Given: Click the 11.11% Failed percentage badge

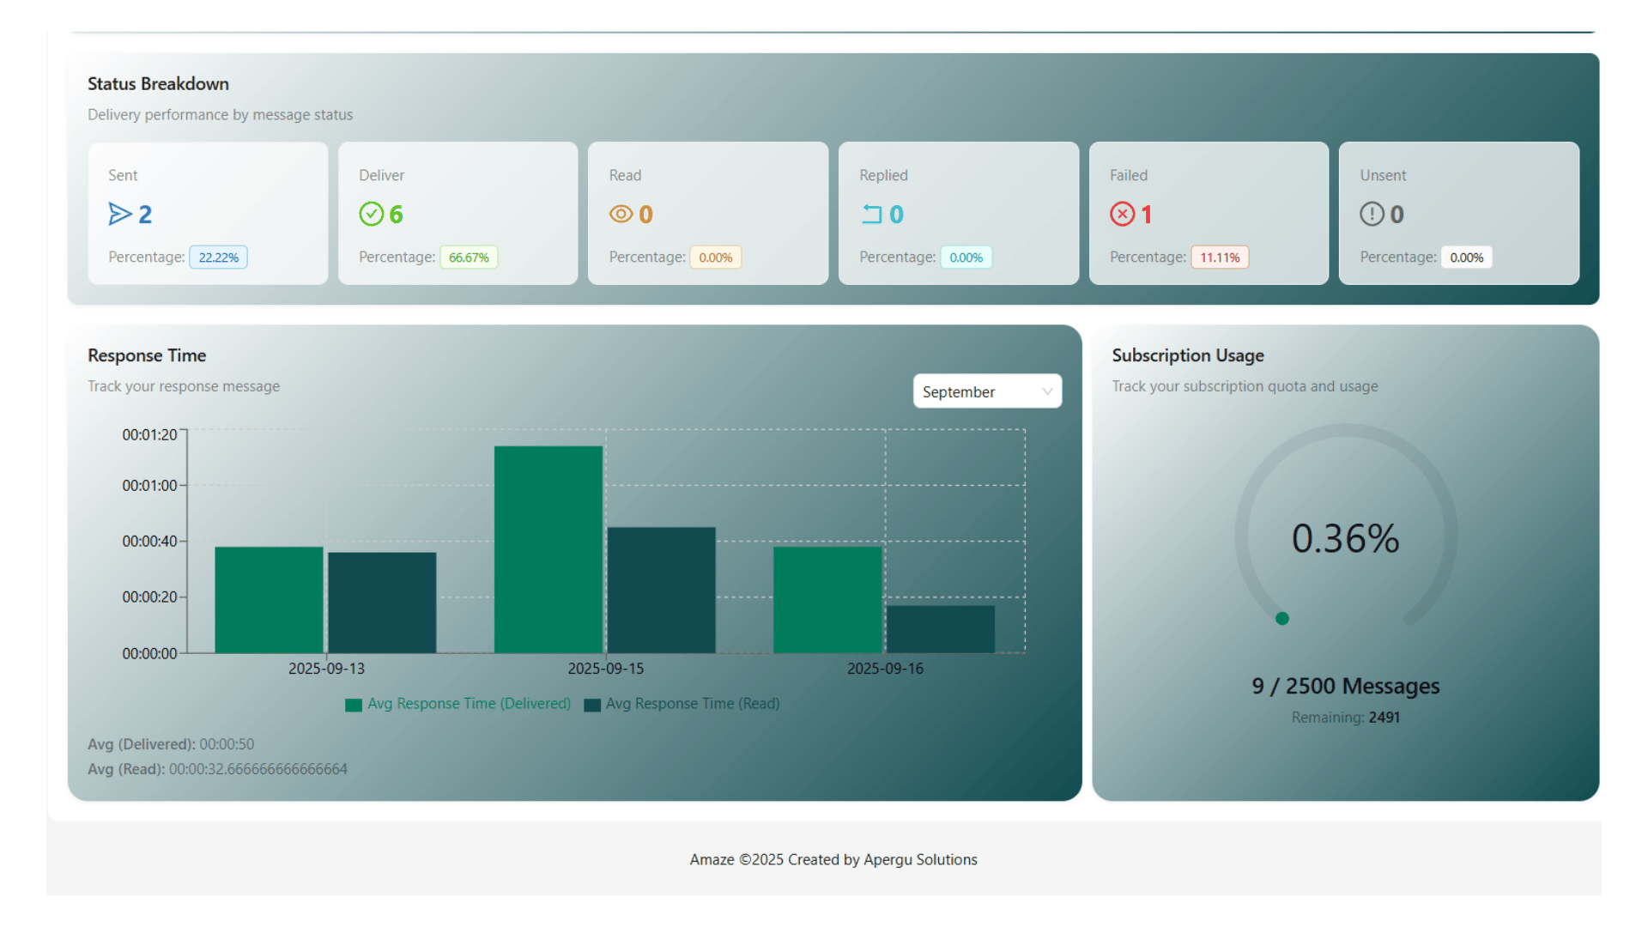Looking at the screenshot, I should 1219,257.
